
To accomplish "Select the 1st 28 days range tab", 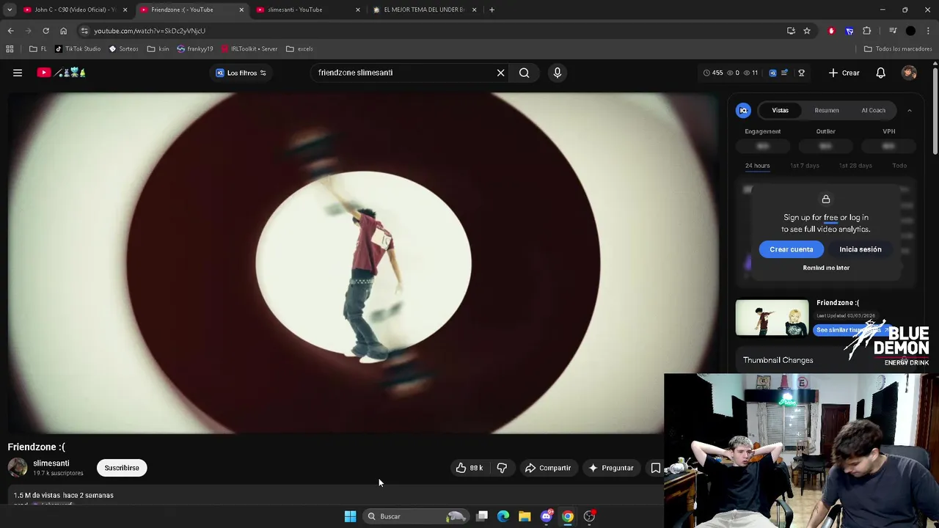I will (855, 166).
